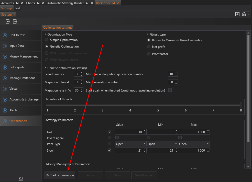
Task: Click the add new strategy plus icon
Action: [x=237, y=14]
